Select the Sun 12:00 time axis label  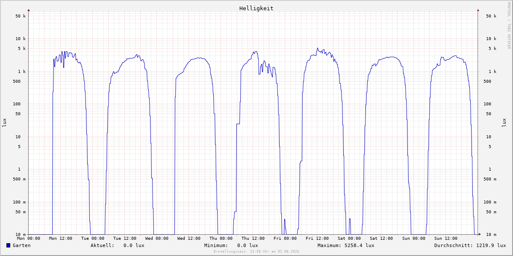tap(445, 239)
